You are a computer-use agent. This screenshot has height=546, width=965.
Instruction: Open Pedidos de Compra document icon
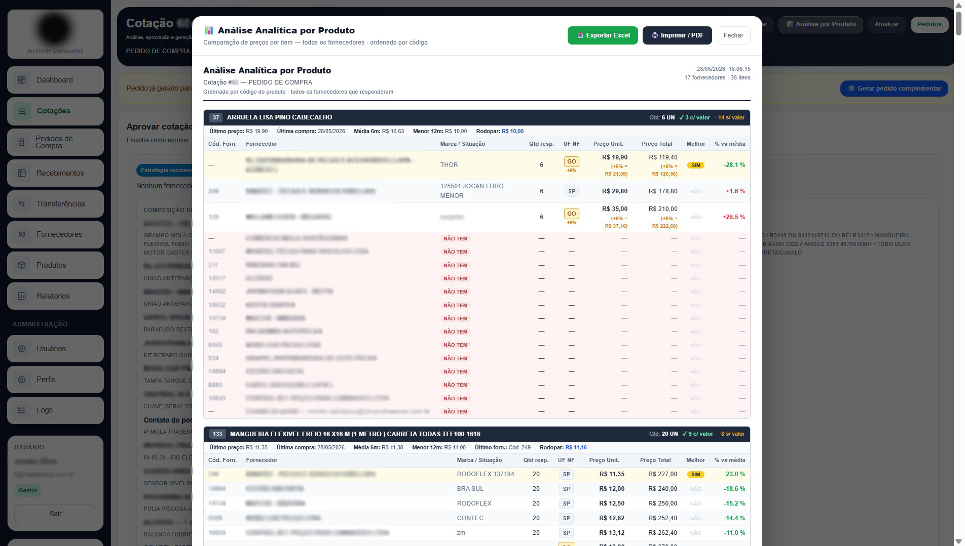tap(22, 142)
